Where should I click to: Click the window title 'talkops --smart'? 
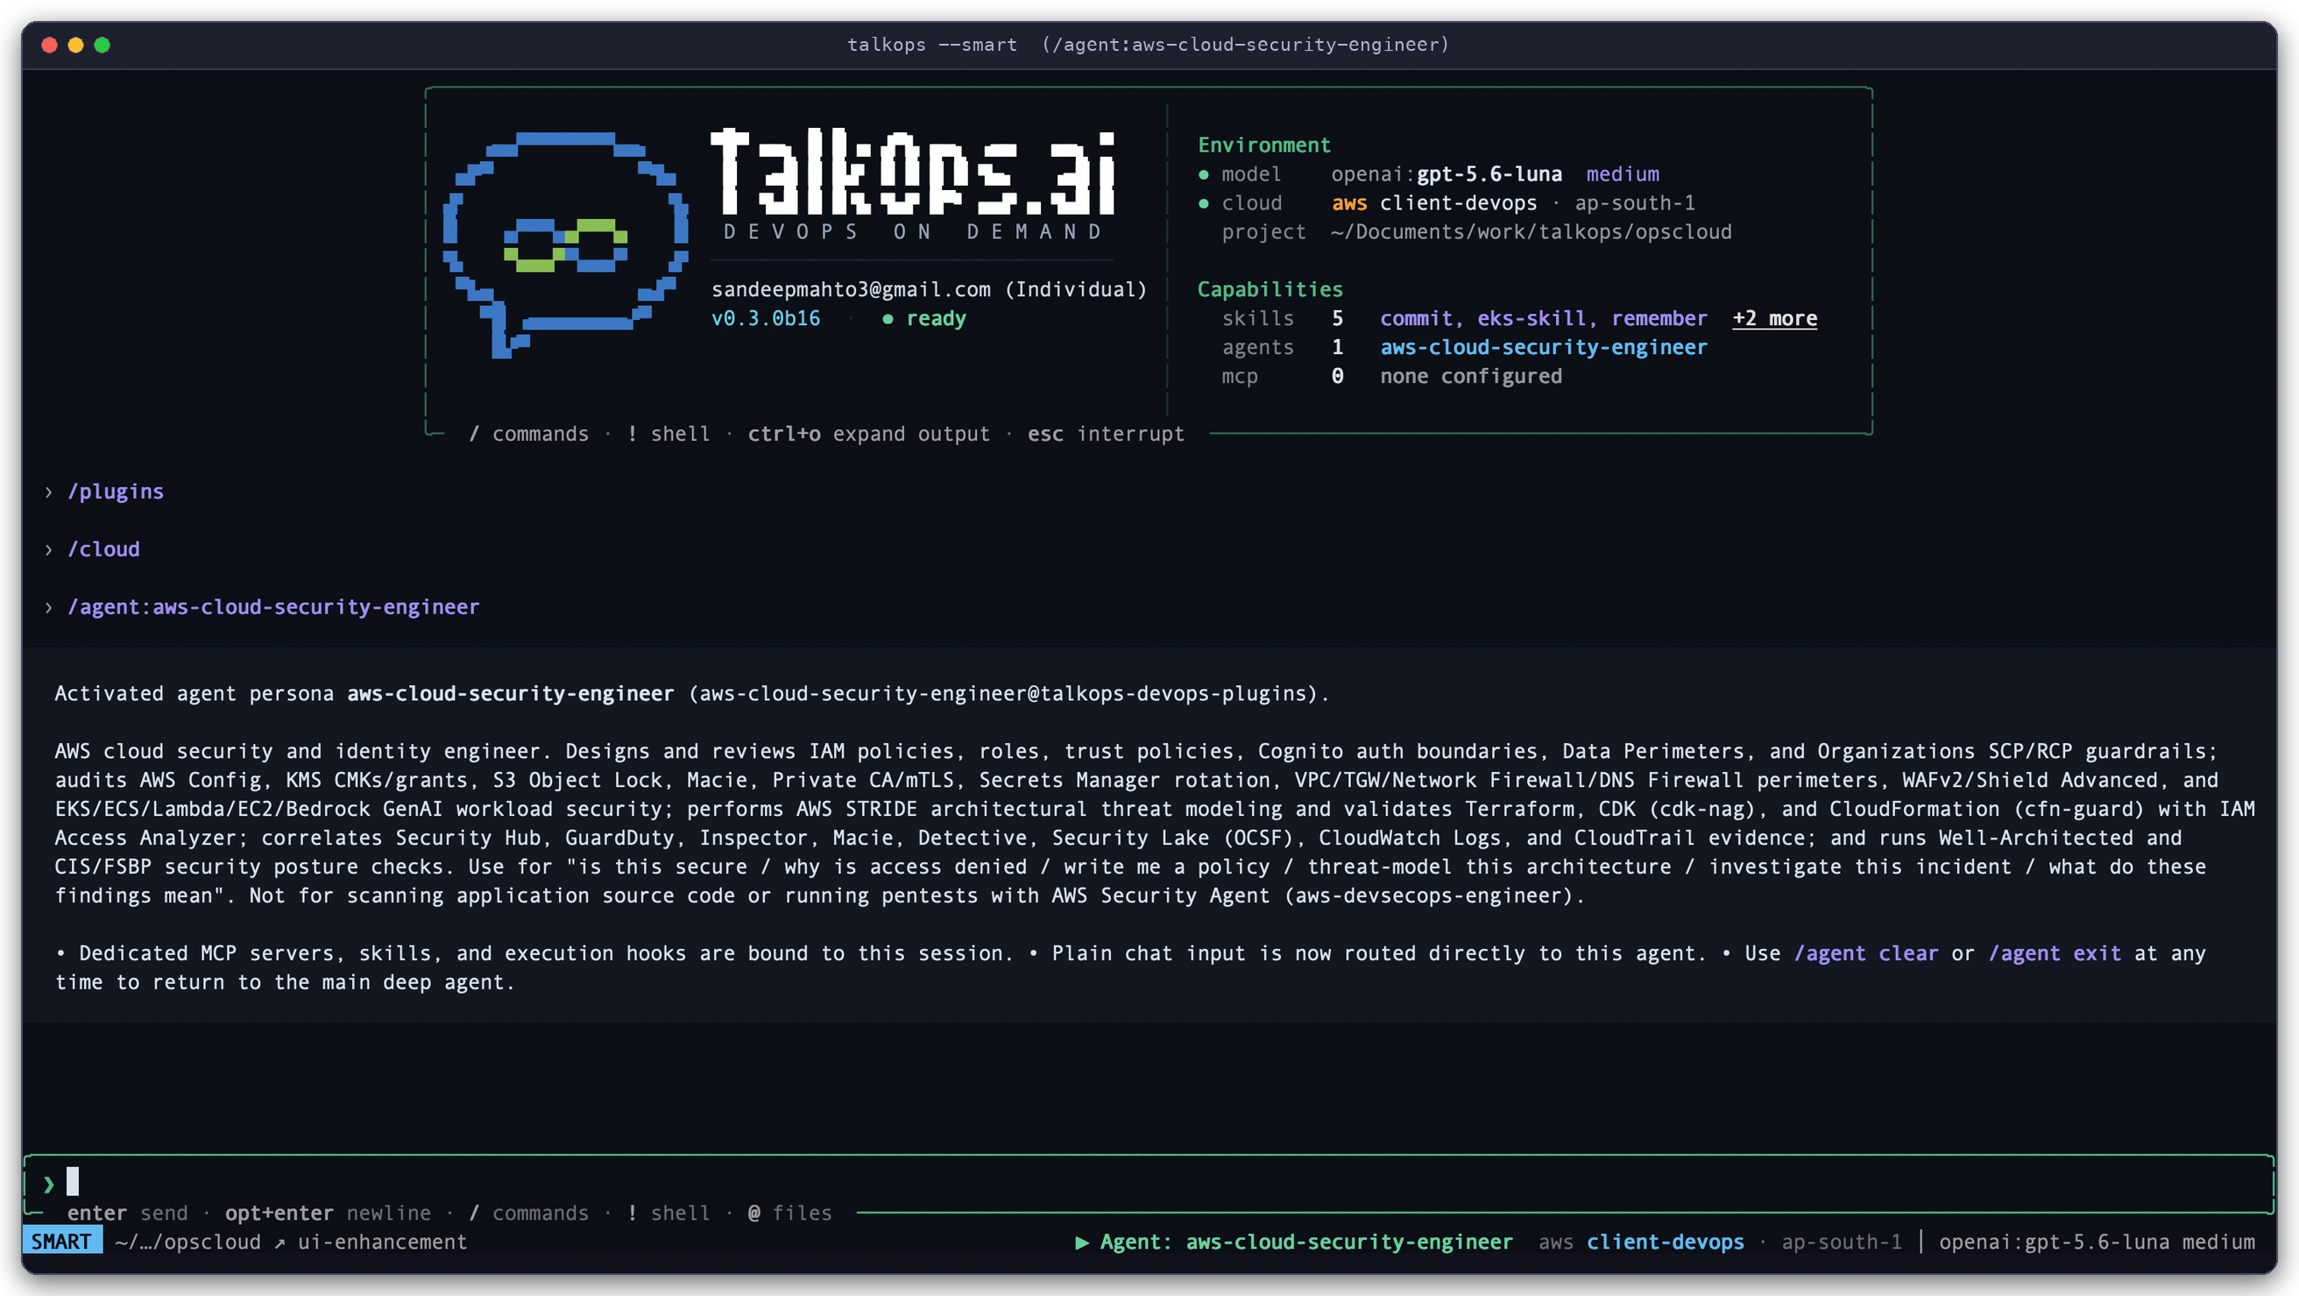click(931, 45)
